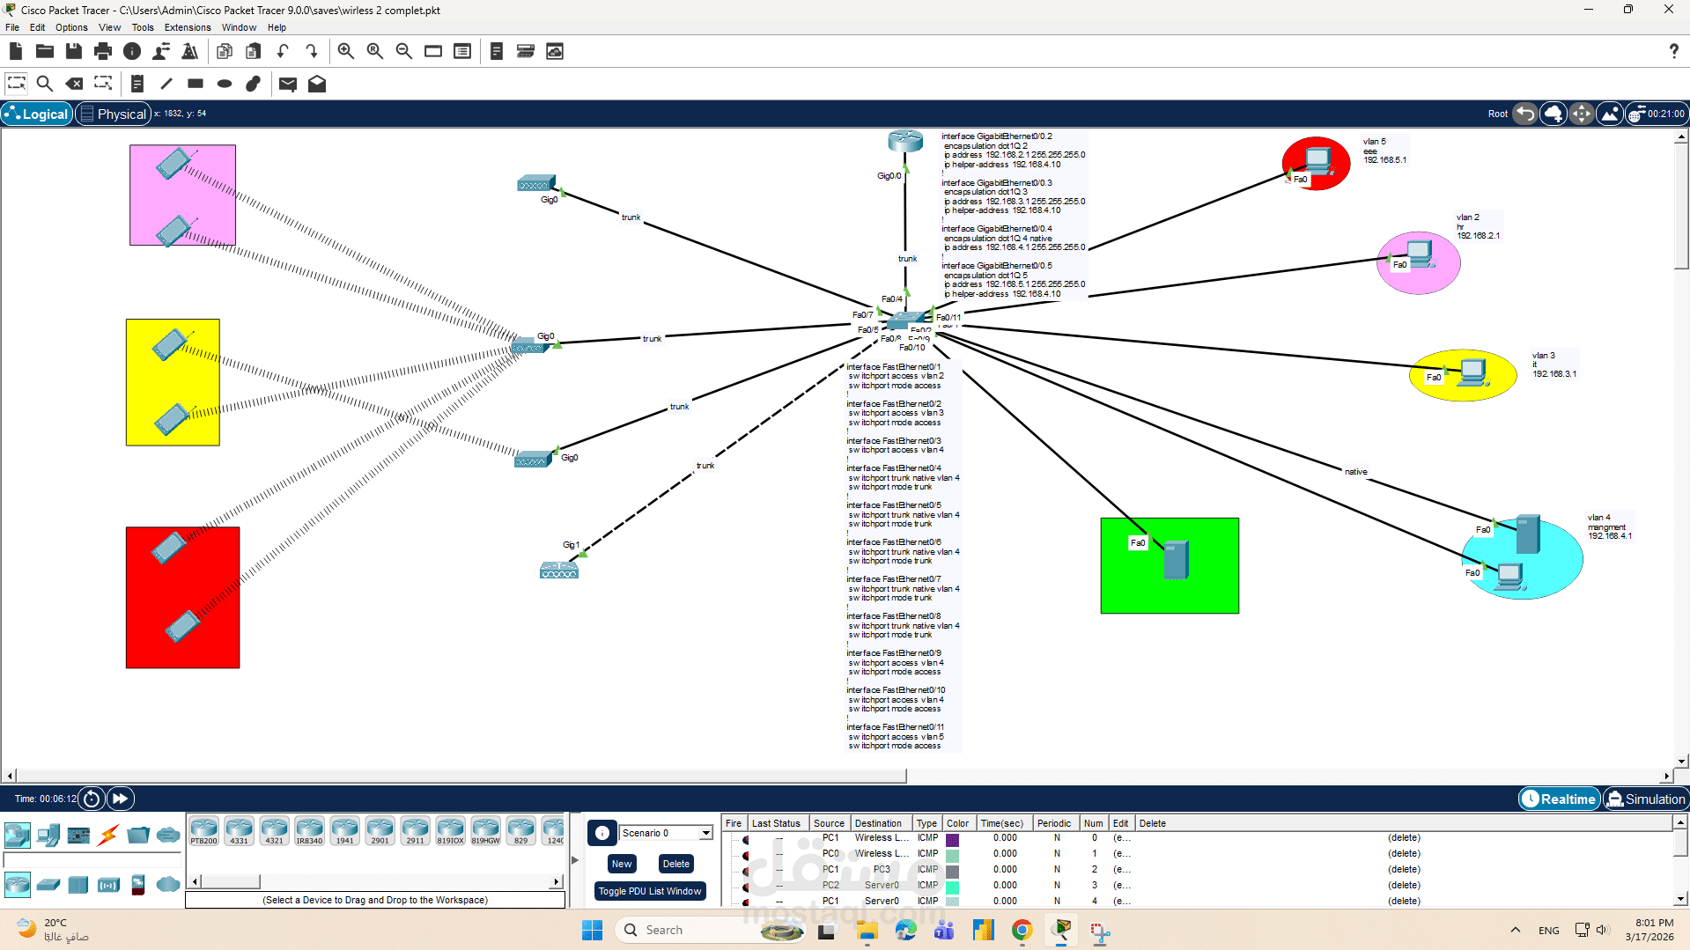Open the Options menu

click(71, 27)
